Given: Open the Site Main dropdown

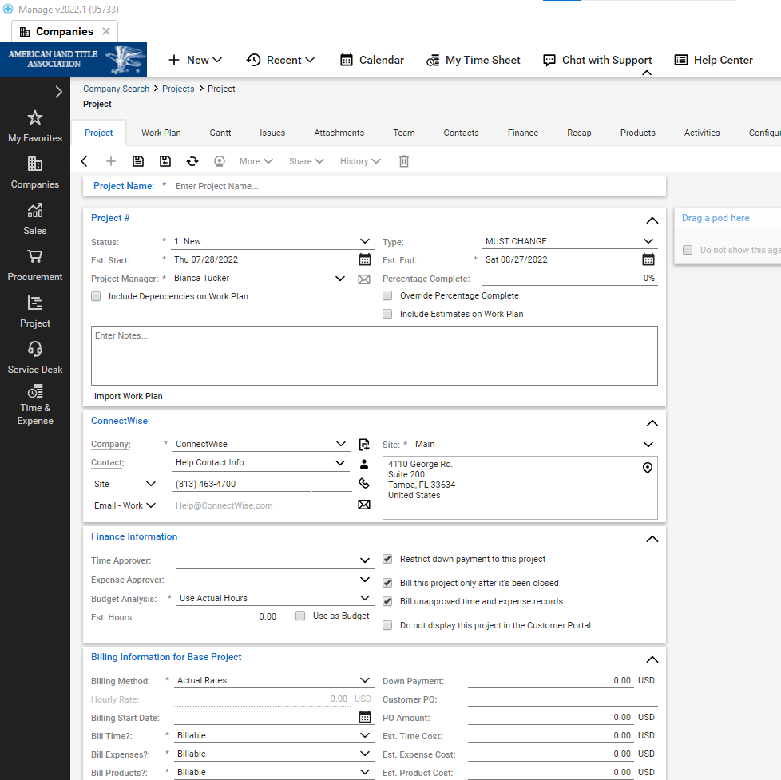Looking at the screenshot, I should tap(648, 445).
